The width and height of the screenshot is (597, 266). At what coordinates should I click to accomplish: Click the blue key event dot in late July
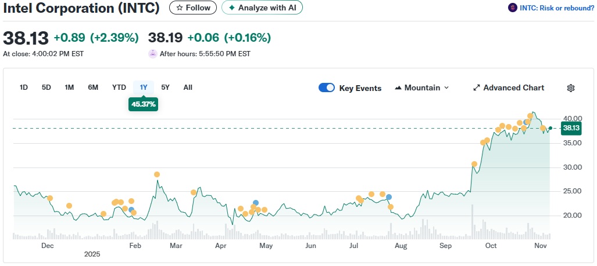coord(389,197)
